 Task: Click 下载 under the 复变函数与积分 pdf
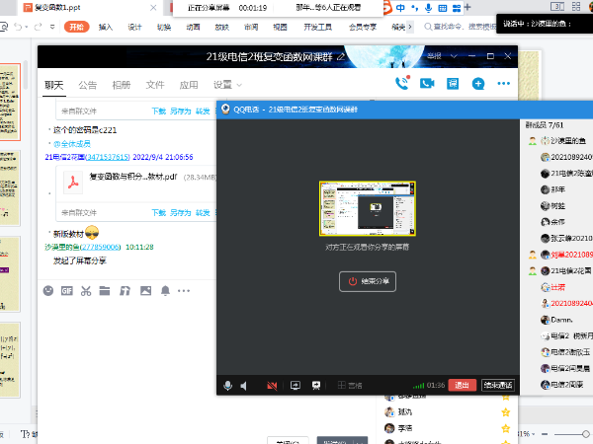pyautogui.click(x=159, y=212)
